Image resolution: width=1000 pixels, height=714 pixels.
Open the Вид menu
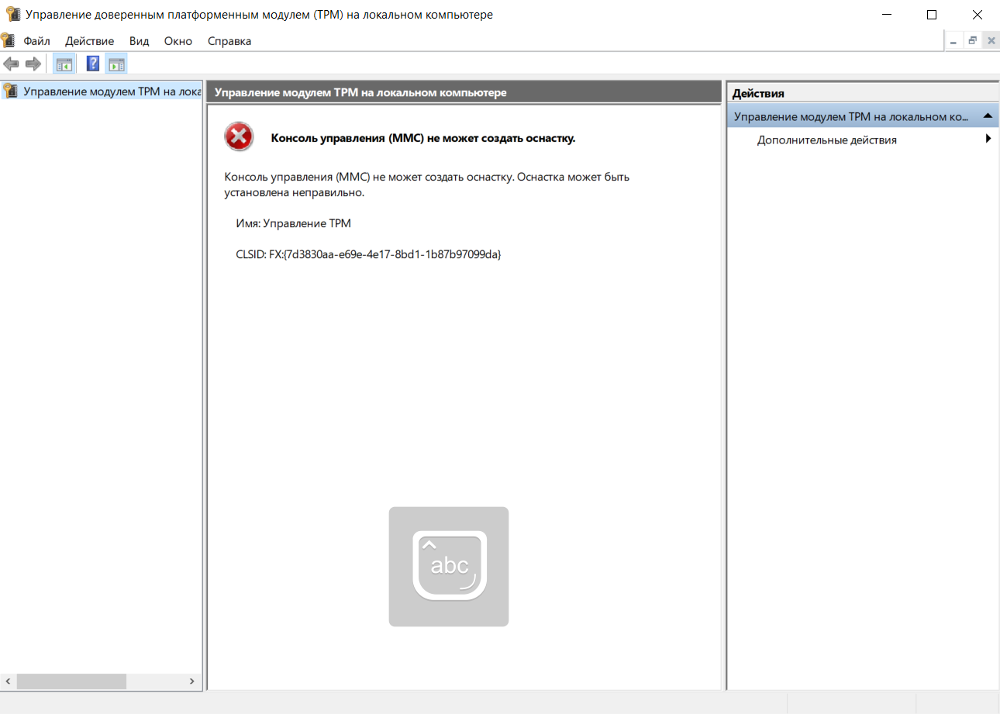click(x=140, y=41)
